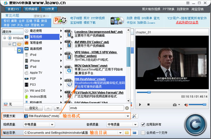Screen dimensions: 211x139
Task: Click the yellow browse output folder icon
Action: pos(127,133)
